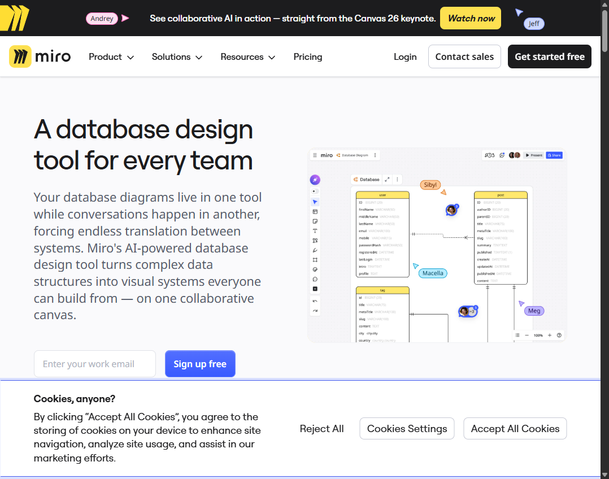The width and height of the screenshot is (609, 479).
Task: Toggle the small plus switch under the AI button
Action: 315,191
